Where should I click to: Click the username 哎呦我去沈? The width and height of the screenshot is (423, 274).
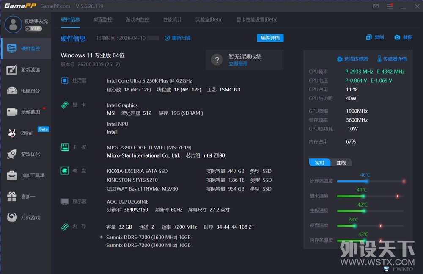(36, 21)
